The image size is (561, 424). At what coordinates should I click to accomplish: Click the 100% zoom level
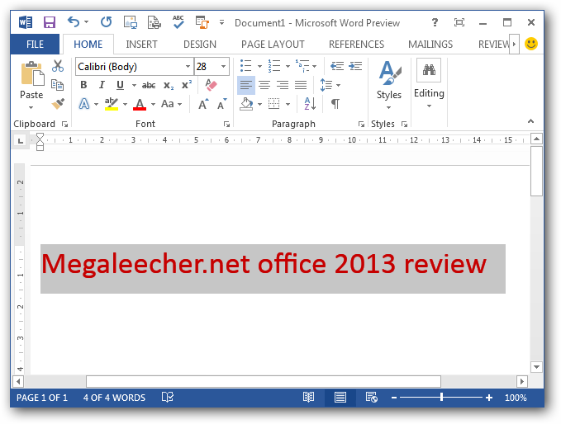pos(516,398)
